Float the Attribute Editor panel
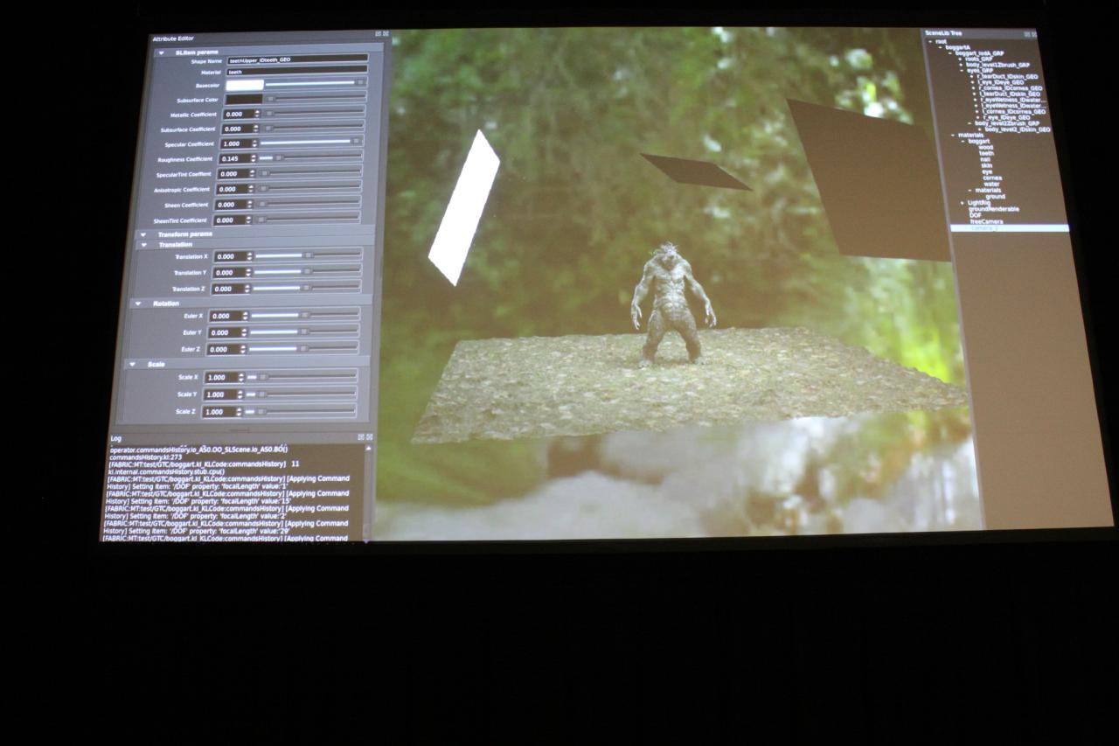The width and height of the screenshot is (1119, 746). (x=378, y=34)
